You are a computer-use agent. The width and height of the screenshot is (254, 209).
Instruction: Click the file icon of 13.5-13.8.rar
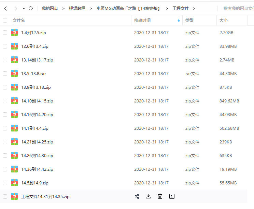tap(14, 73)
